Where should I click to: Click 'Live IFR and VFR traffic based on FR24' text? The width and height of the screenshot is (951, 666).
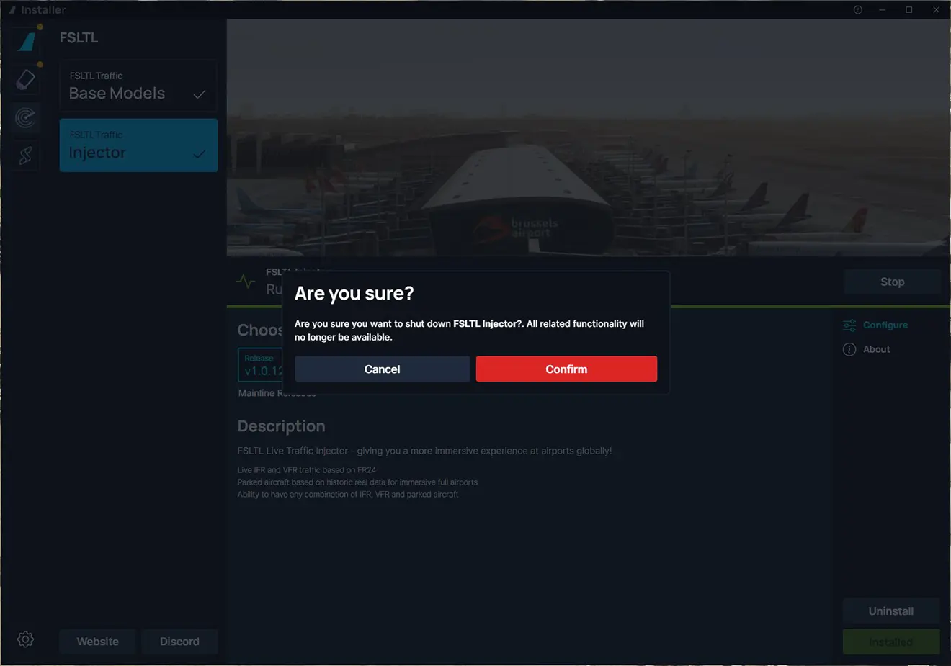coord(307,469)
